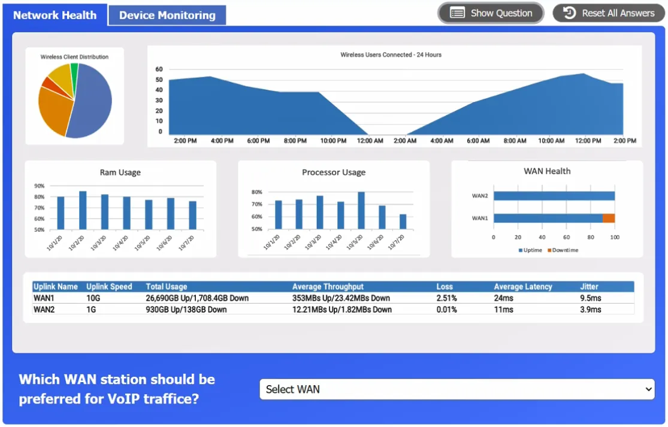Click "Wireless Users Connected - 24 Hours" title

point(391,54)
